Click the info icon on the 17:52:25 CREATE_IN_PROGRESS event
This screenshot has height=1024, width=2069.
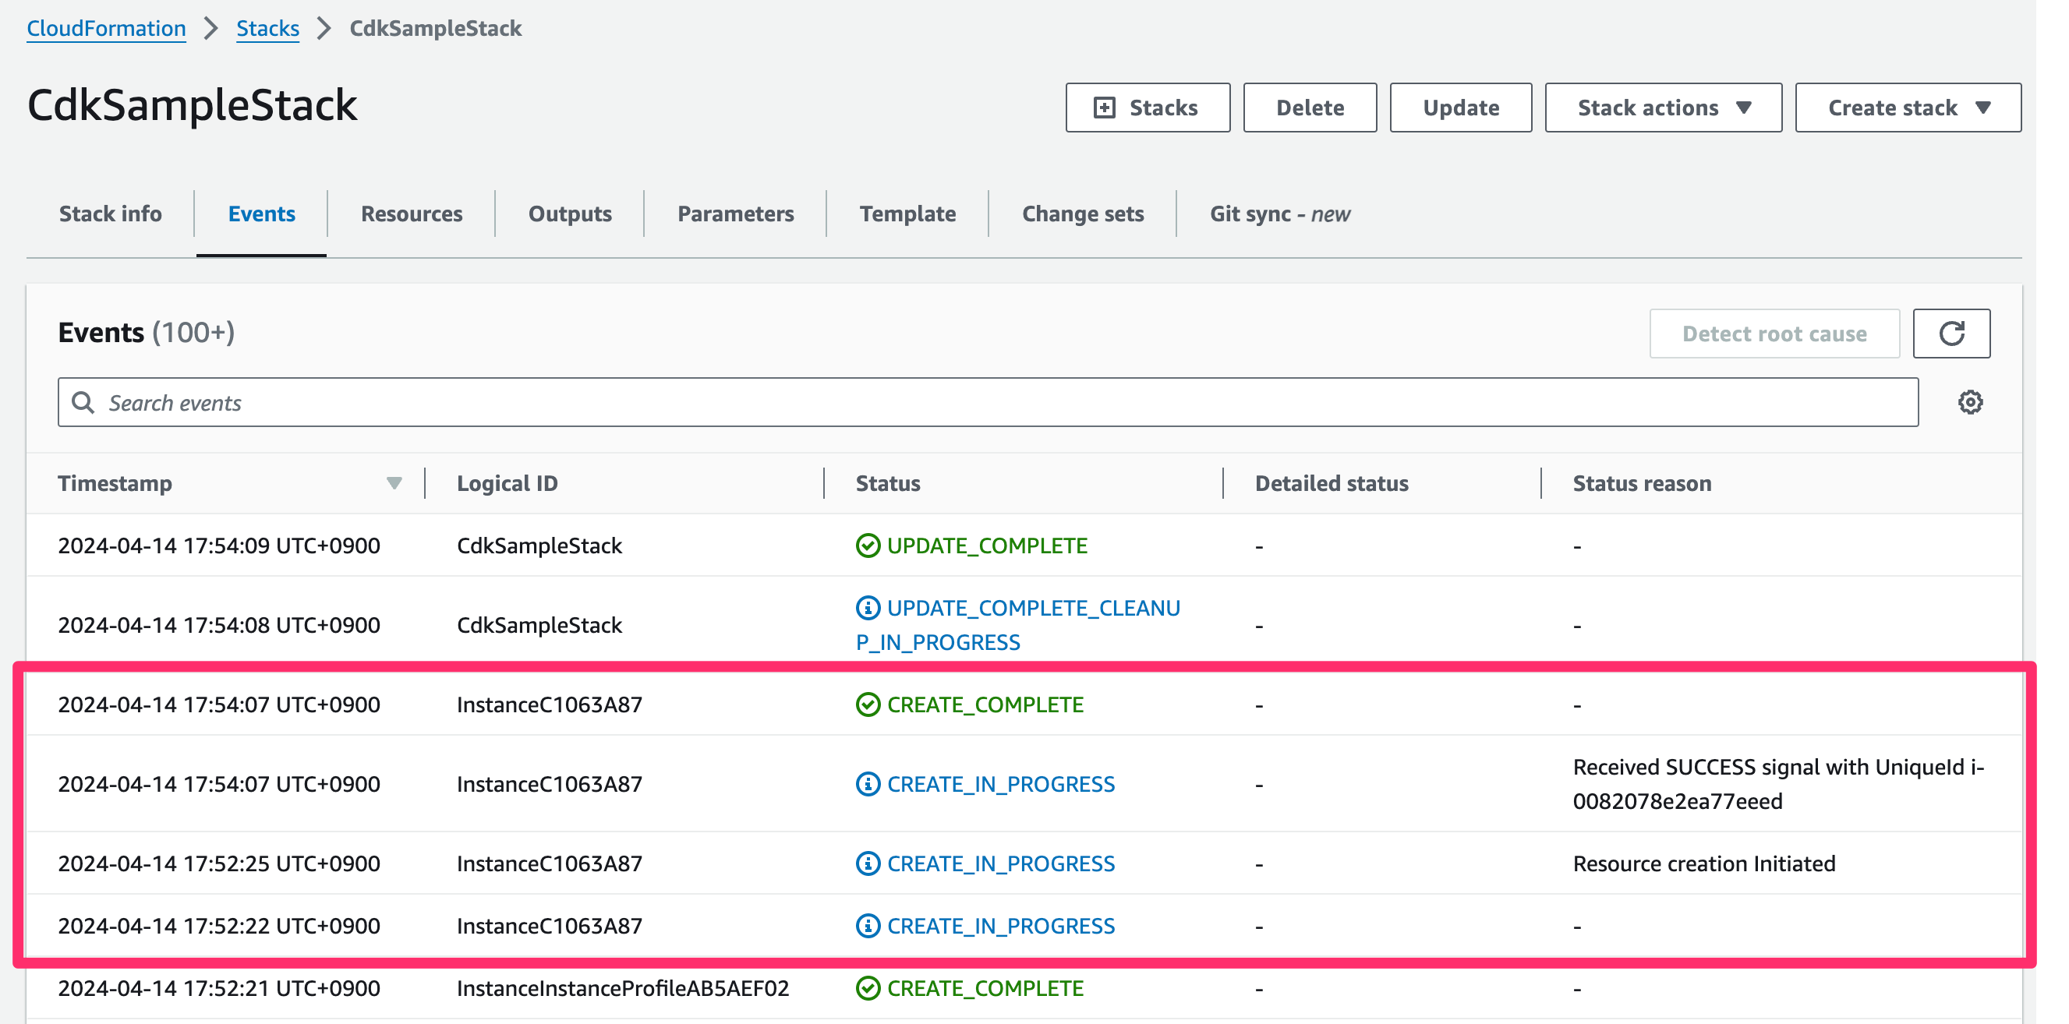(868, 863)
